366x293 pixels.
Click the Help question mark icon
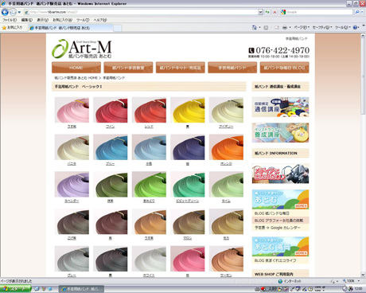click(x=355, y=27)
